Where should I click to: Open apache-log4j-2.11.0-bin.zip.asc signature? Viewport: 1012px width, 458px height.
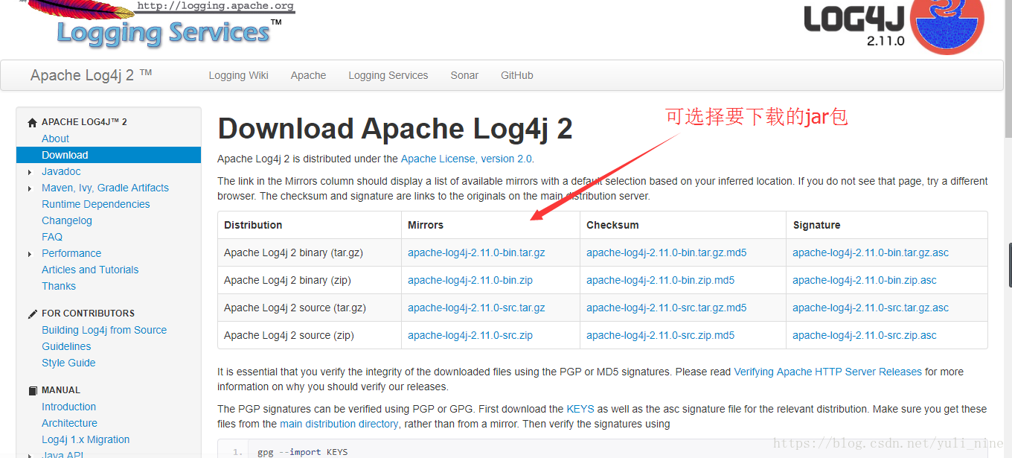(x=865, y=280)
